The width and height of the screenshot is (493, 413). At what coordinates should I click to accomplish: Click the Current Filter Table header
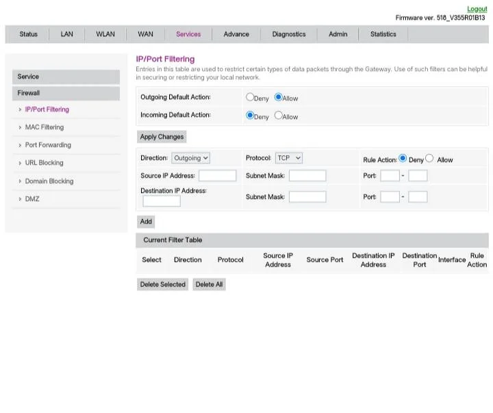pos(312,240)
